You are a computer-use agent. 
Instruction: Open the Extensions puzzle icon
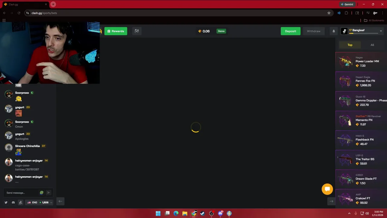pyautogui.click(x=346, y=13)
